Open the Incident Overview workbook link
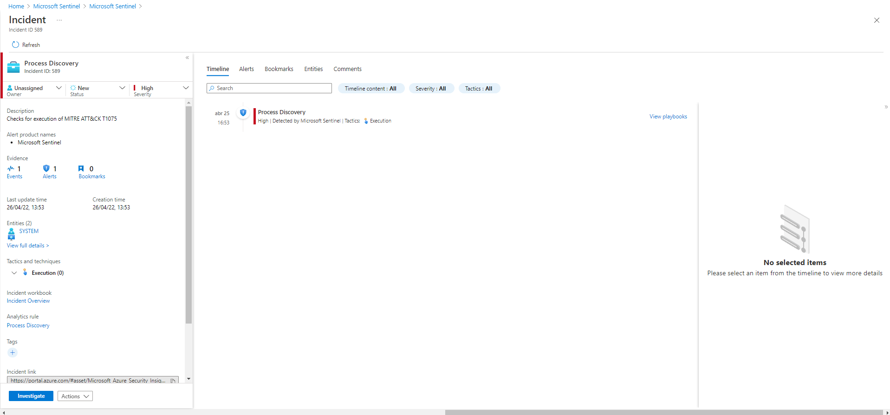The width and height of the screenshot is (890, 415). coord(28,301)
